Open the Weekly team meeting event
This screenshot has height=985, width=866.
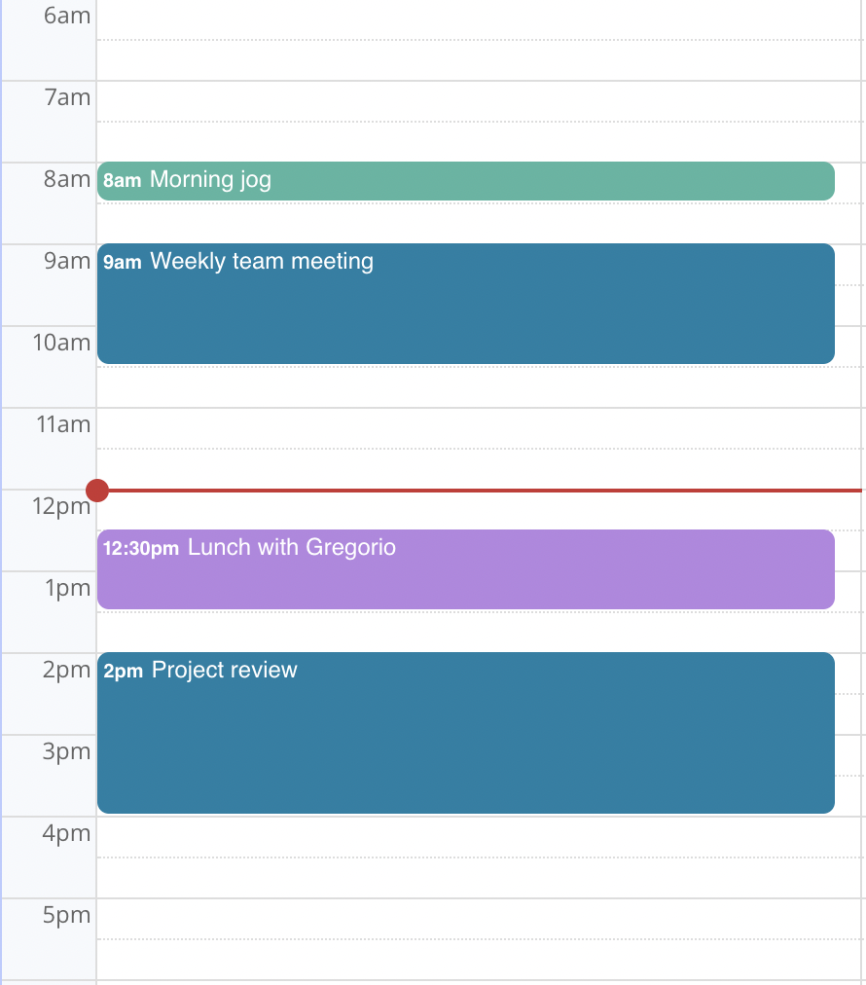point(466,304)
